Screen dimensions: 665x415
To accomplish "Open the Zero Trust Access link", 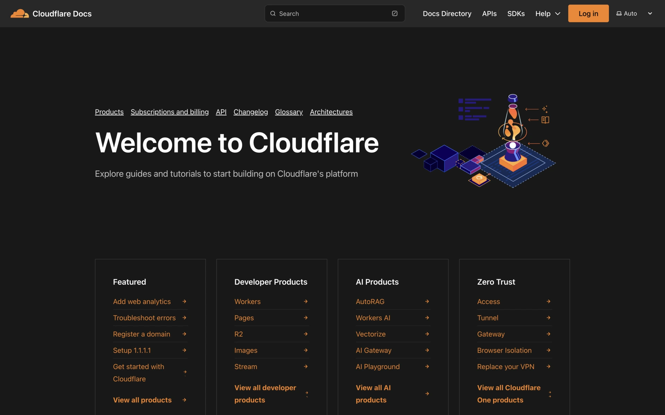I will (488, 301).
